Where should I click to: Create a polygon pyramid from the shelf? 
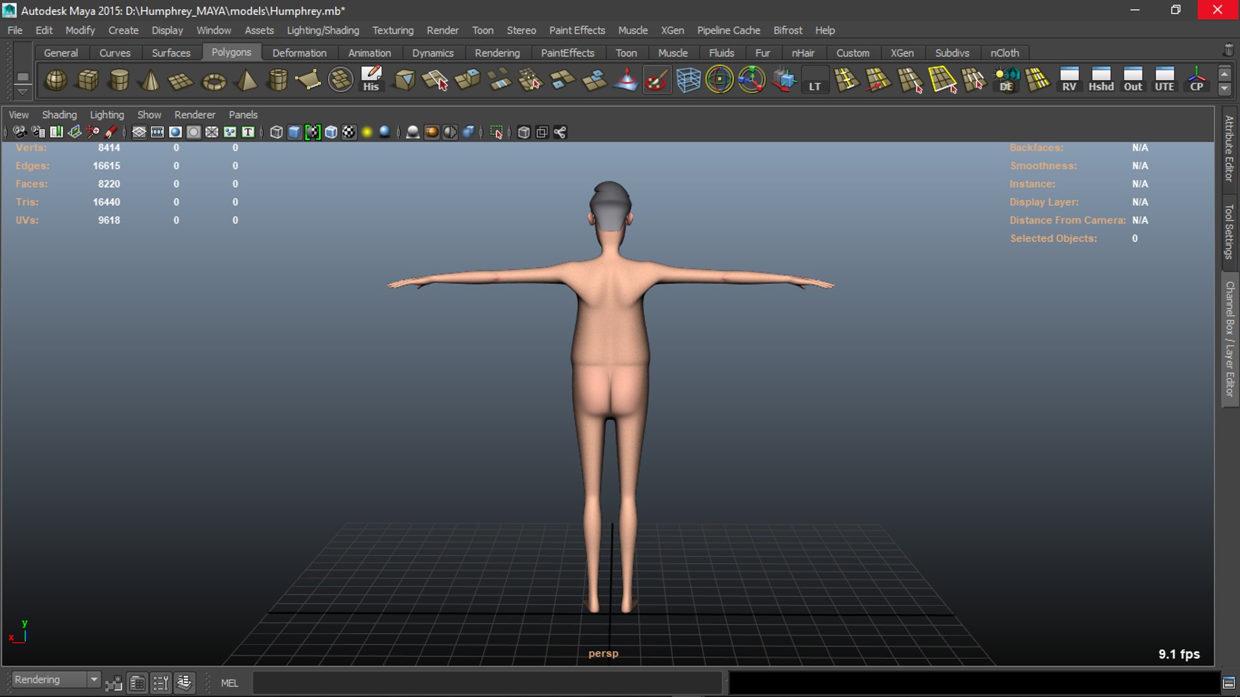pyautogui.click(x=246, y=80)
